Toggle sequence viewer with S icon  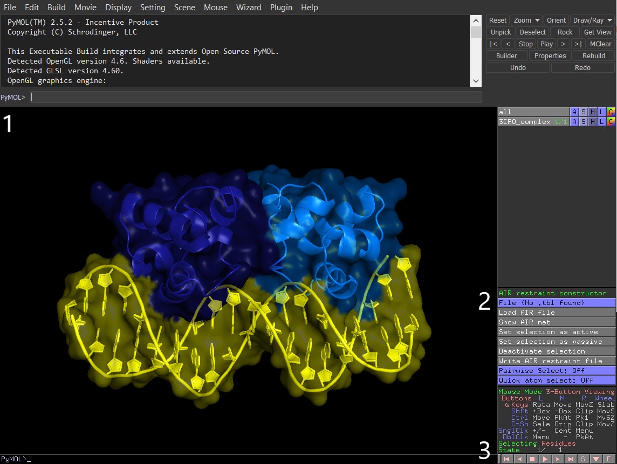pos(583,459)
